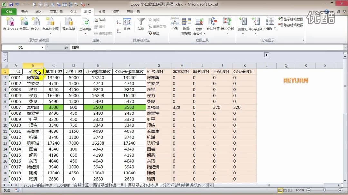Click the 高级 advanced filter button
The image size is (348, 195).
coord(155,33)
